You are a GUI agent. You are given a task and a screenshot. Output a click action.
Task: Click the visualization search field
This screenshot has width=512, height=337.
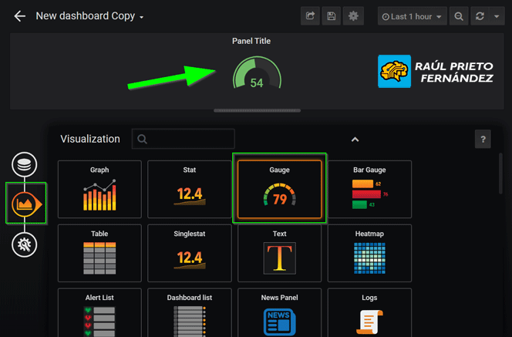click(x=184, y=140)
